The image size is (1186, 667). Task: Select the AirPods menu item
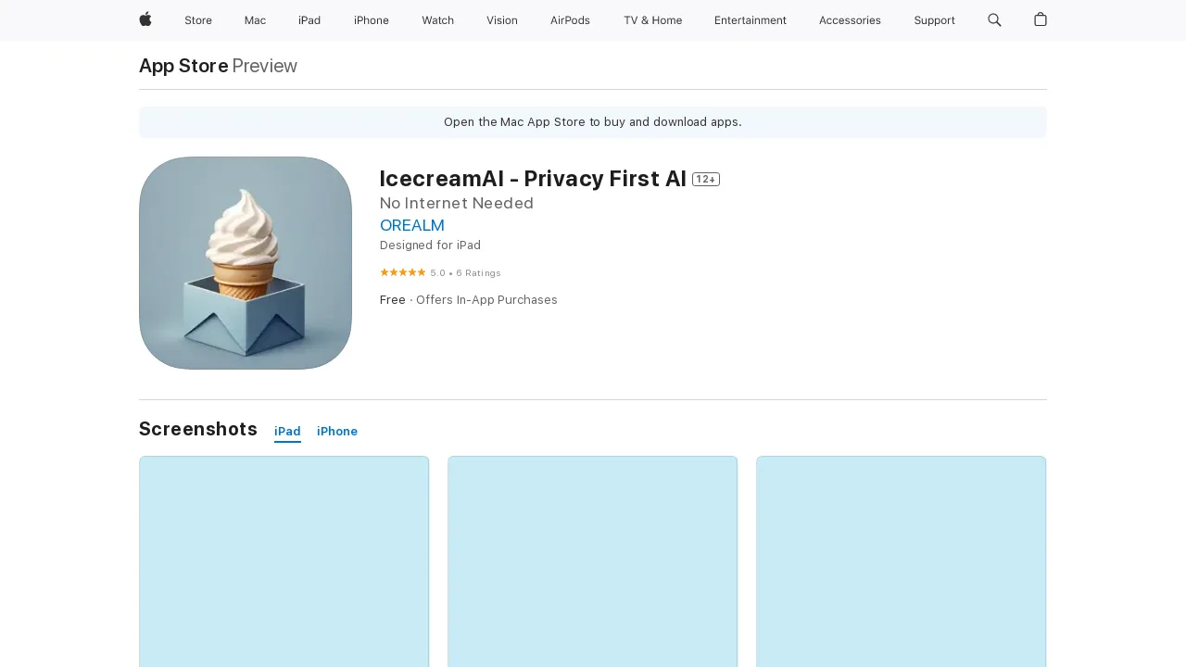click(570, 20)
